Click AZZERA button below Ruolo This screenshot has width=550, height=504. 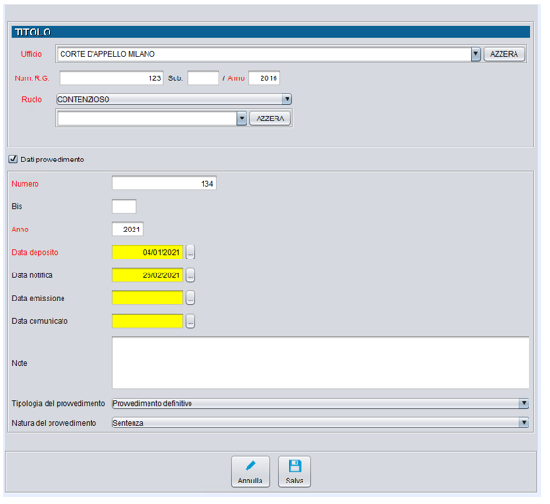tap(270, 119)
